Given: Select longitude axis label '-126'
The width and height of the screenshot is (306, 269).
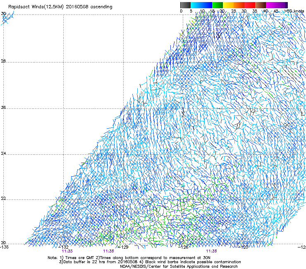Looking at the screenshot, I should [183, 247].
